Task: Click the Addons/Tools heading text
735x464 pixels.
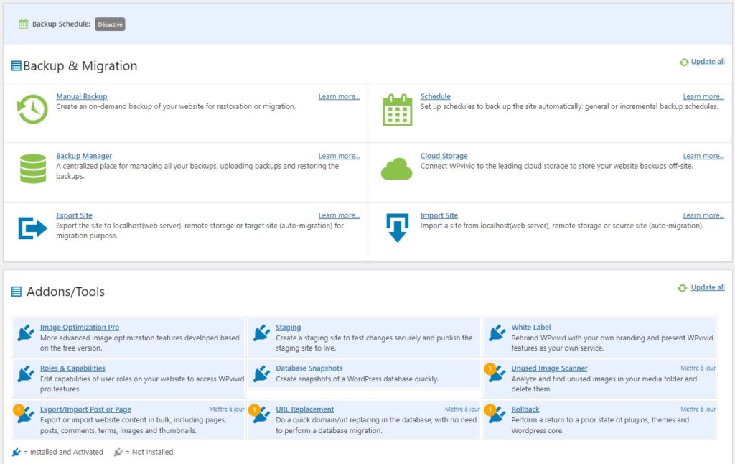Action: tap(65, 292)
